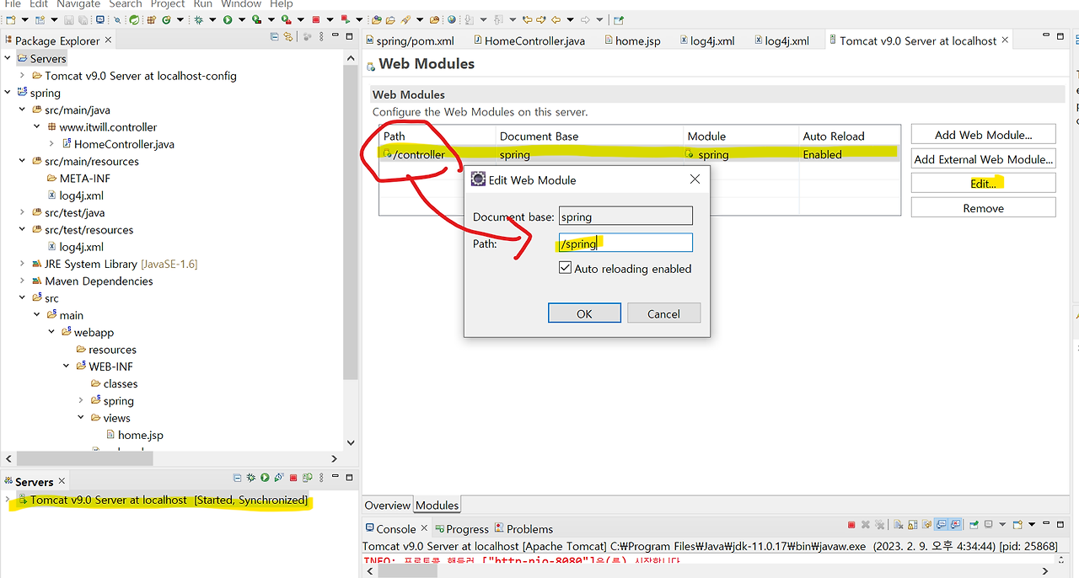This screenshot has width=1079, height=578.
Task: Start server in profile mode in Servers view
Action: click(279, 478)
